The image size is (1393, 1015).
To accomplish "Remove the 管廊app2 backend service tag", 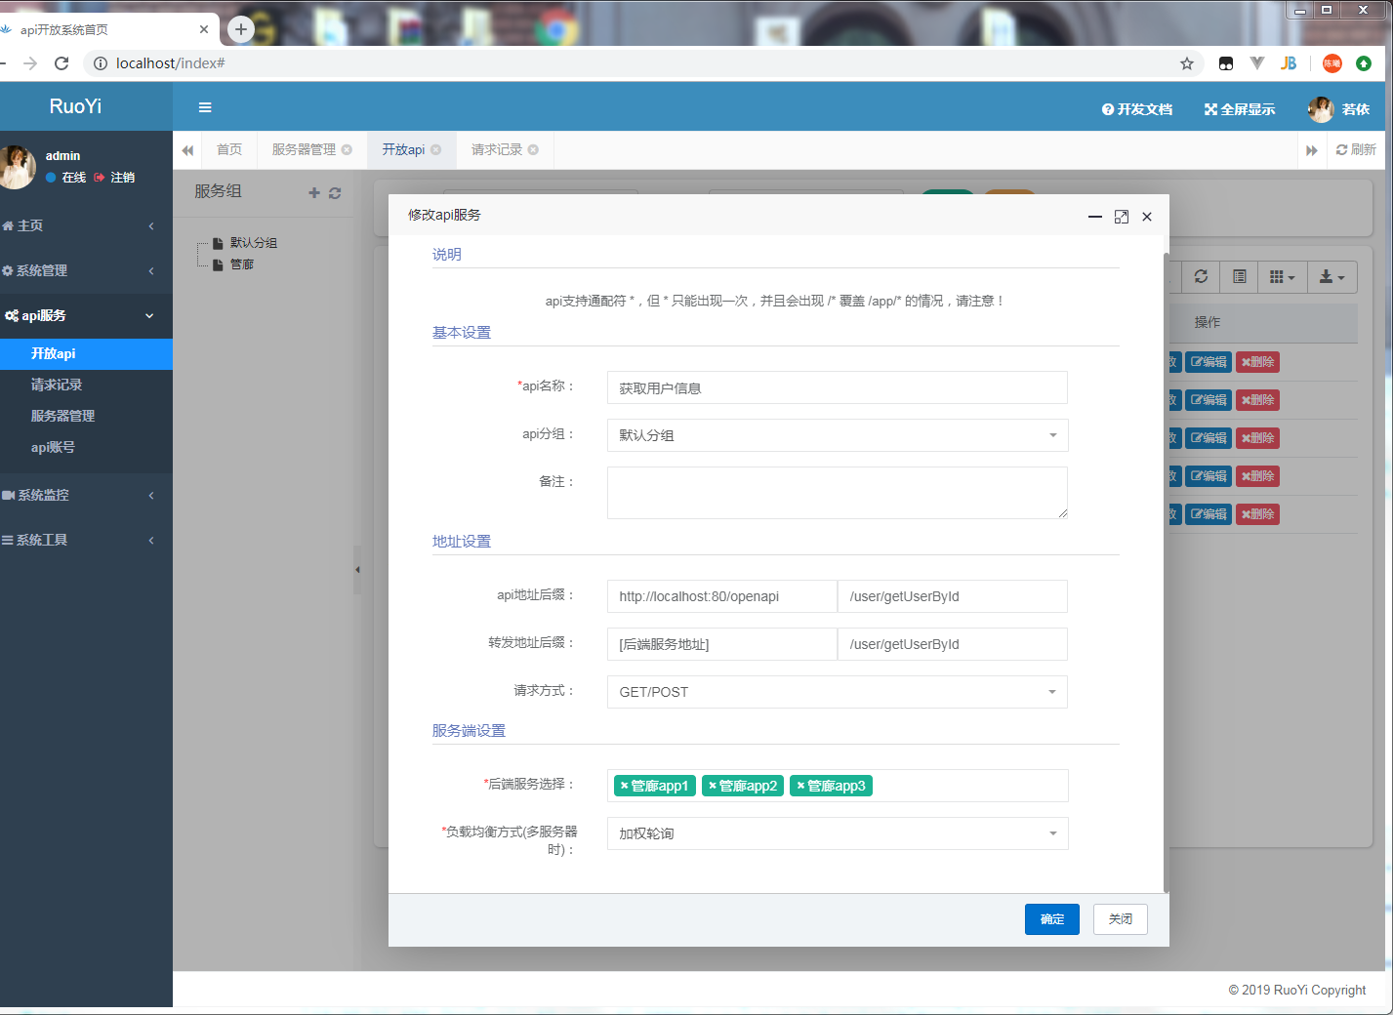I will click(714, 785).
